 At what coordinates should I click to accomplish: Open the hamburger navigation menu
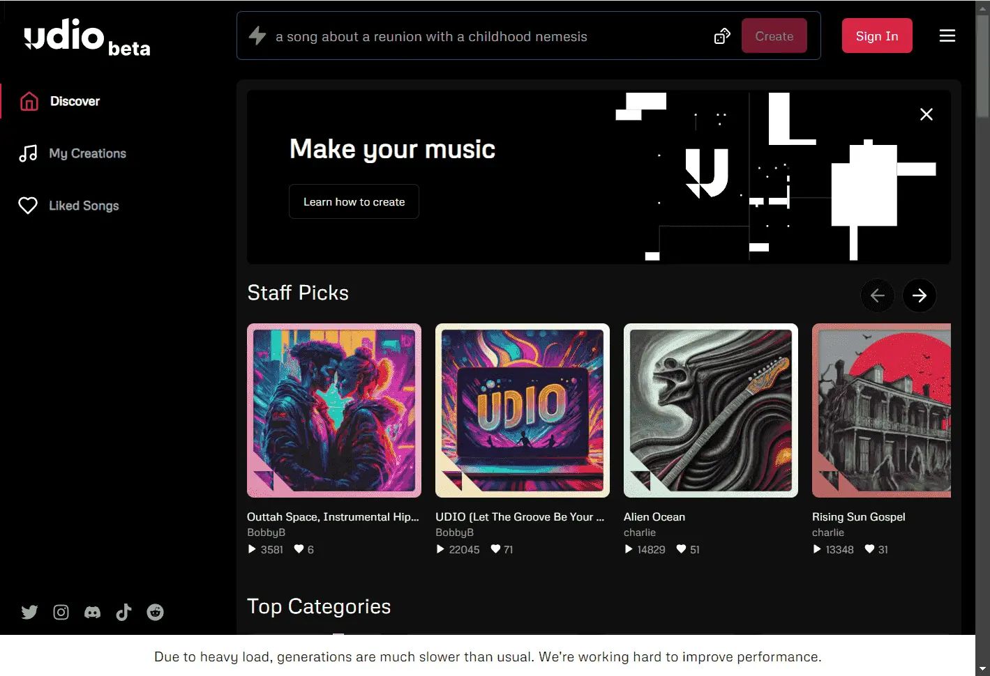point(947,36)
